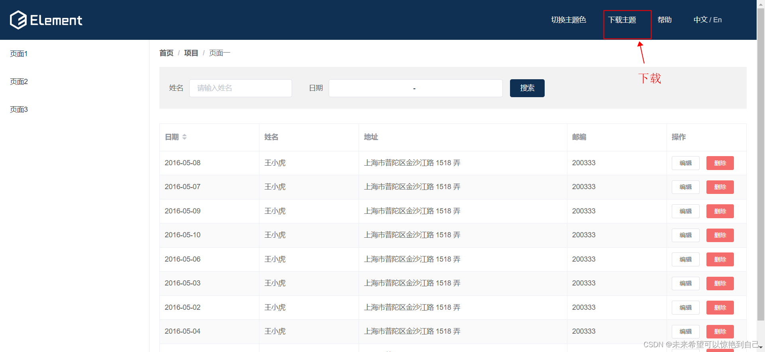Image resolution: width=765 pixels, height=352 pixels.
Task: Click 王小虎 in the 2016-05-10 row
Action: [275, 235]
